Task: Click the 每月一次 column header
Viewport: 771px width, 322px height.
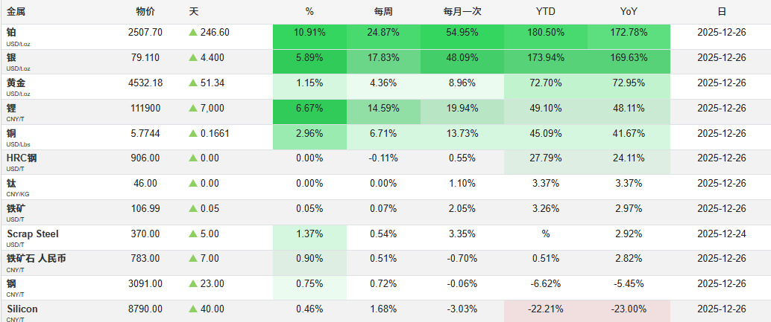Action: [x=462, y=12]
